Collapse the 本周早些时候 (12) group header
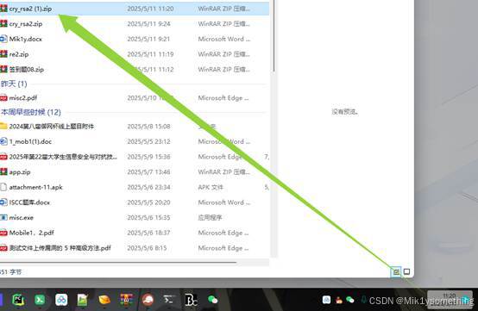The width and height of the screenshot is (478, 311). (x=31, y=112)
